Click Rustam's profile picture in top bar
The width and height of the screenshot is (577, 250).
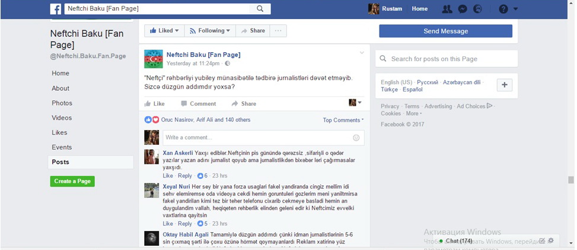point(374,9)
